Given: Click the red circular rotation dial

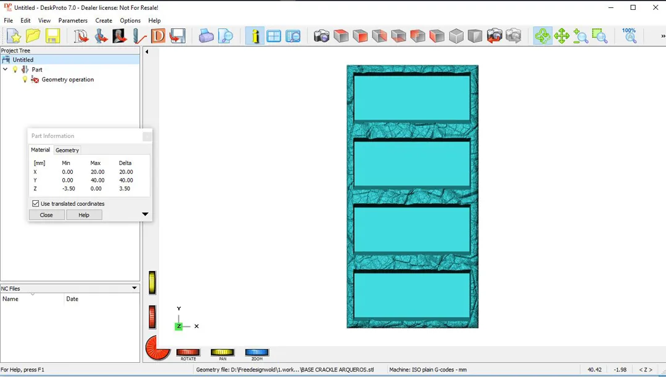Looking at the screenshot, I should click(x=158, y=347).
